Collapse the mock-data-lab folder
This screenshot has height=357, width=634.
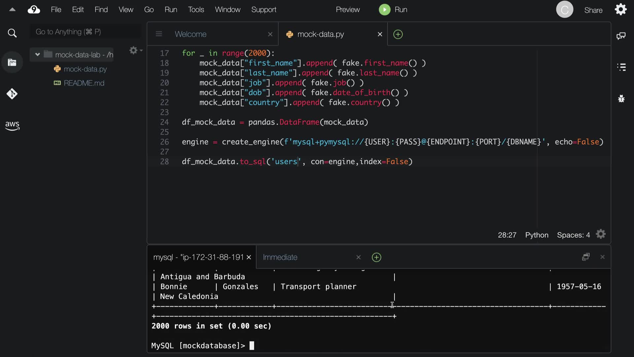[37, 55]
